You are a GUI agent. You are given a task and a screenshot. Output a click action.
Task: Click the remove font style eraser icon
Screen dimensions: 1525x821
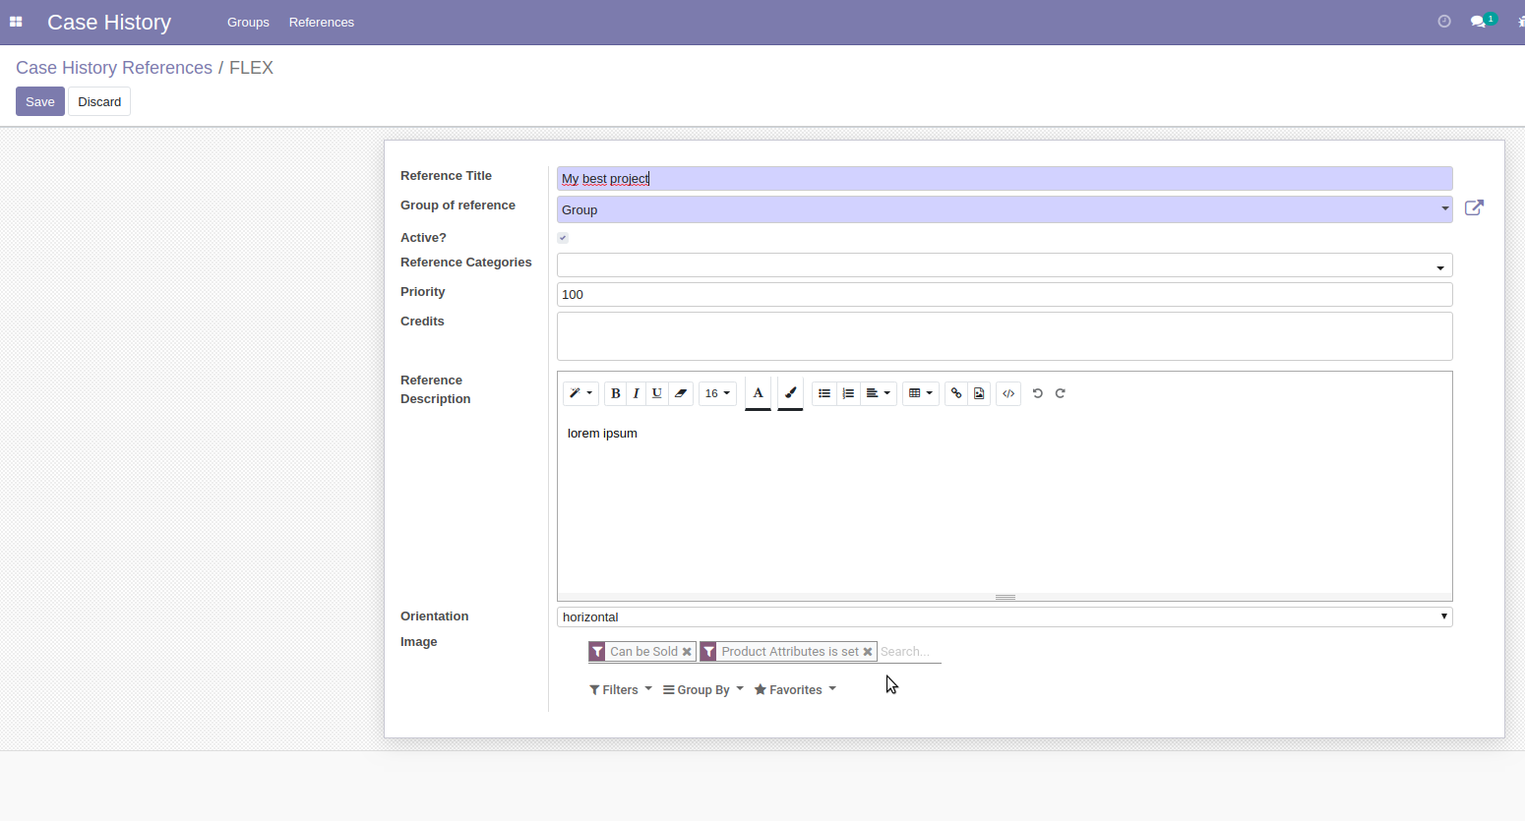681,393
